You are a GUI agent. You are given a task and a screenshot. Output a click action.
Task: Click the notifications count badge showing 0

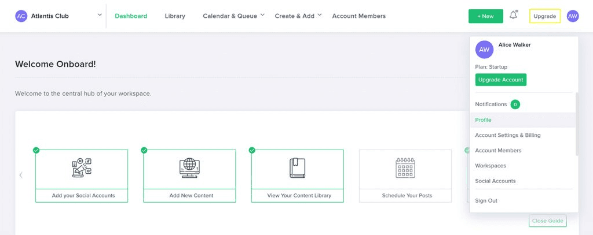click(x=515, y=105)
